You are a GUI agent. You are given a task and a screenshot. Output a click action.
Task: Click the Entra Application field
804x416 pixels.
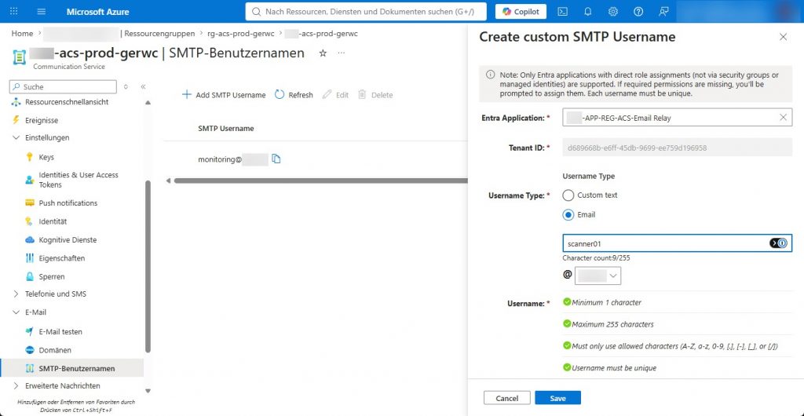click(677, 117)
